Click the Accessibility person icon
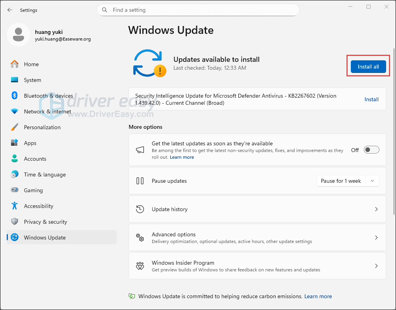Screen dimensions: 396x310 (x=15, y=206)
